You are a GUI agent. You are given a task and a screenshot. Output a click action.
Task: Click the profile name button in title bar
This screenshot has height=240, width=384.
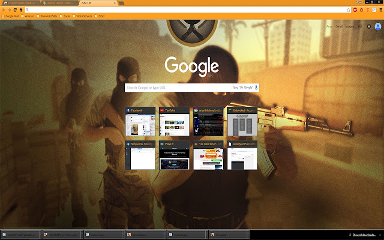tap(359, 2)
